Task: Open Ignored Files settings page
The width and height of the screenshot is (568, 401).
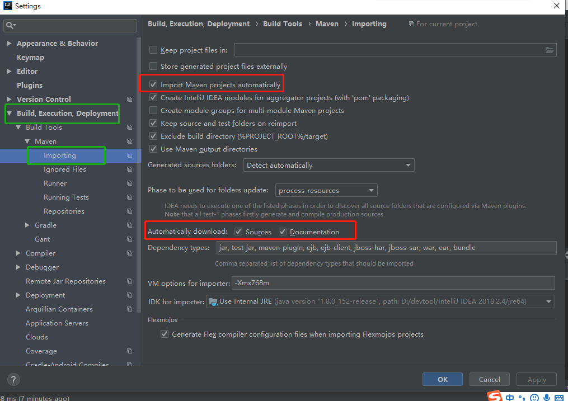Action: click(x=65, y=169)
